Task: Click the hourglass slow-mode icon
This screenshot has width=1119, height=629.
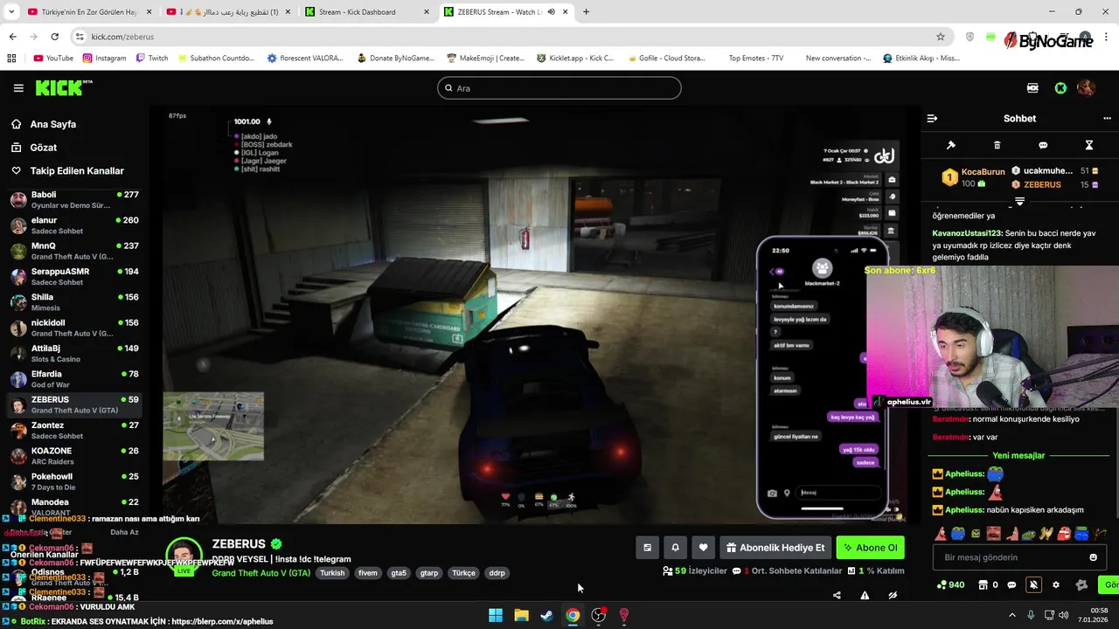Action: 1089,145
